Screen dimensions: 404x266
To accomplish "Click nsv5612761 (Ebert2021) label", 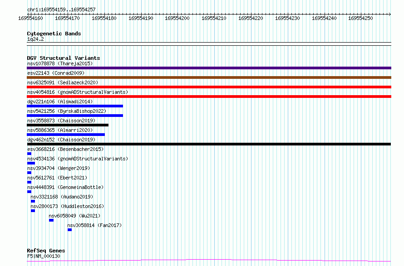I will click(57, 178).
